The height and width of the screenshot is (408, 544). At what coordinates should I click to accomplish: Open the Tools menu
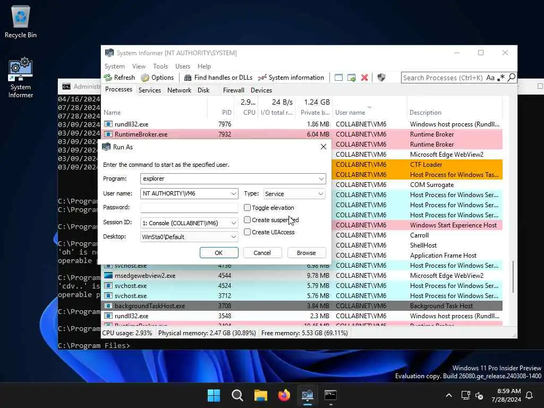coord(160,66)
